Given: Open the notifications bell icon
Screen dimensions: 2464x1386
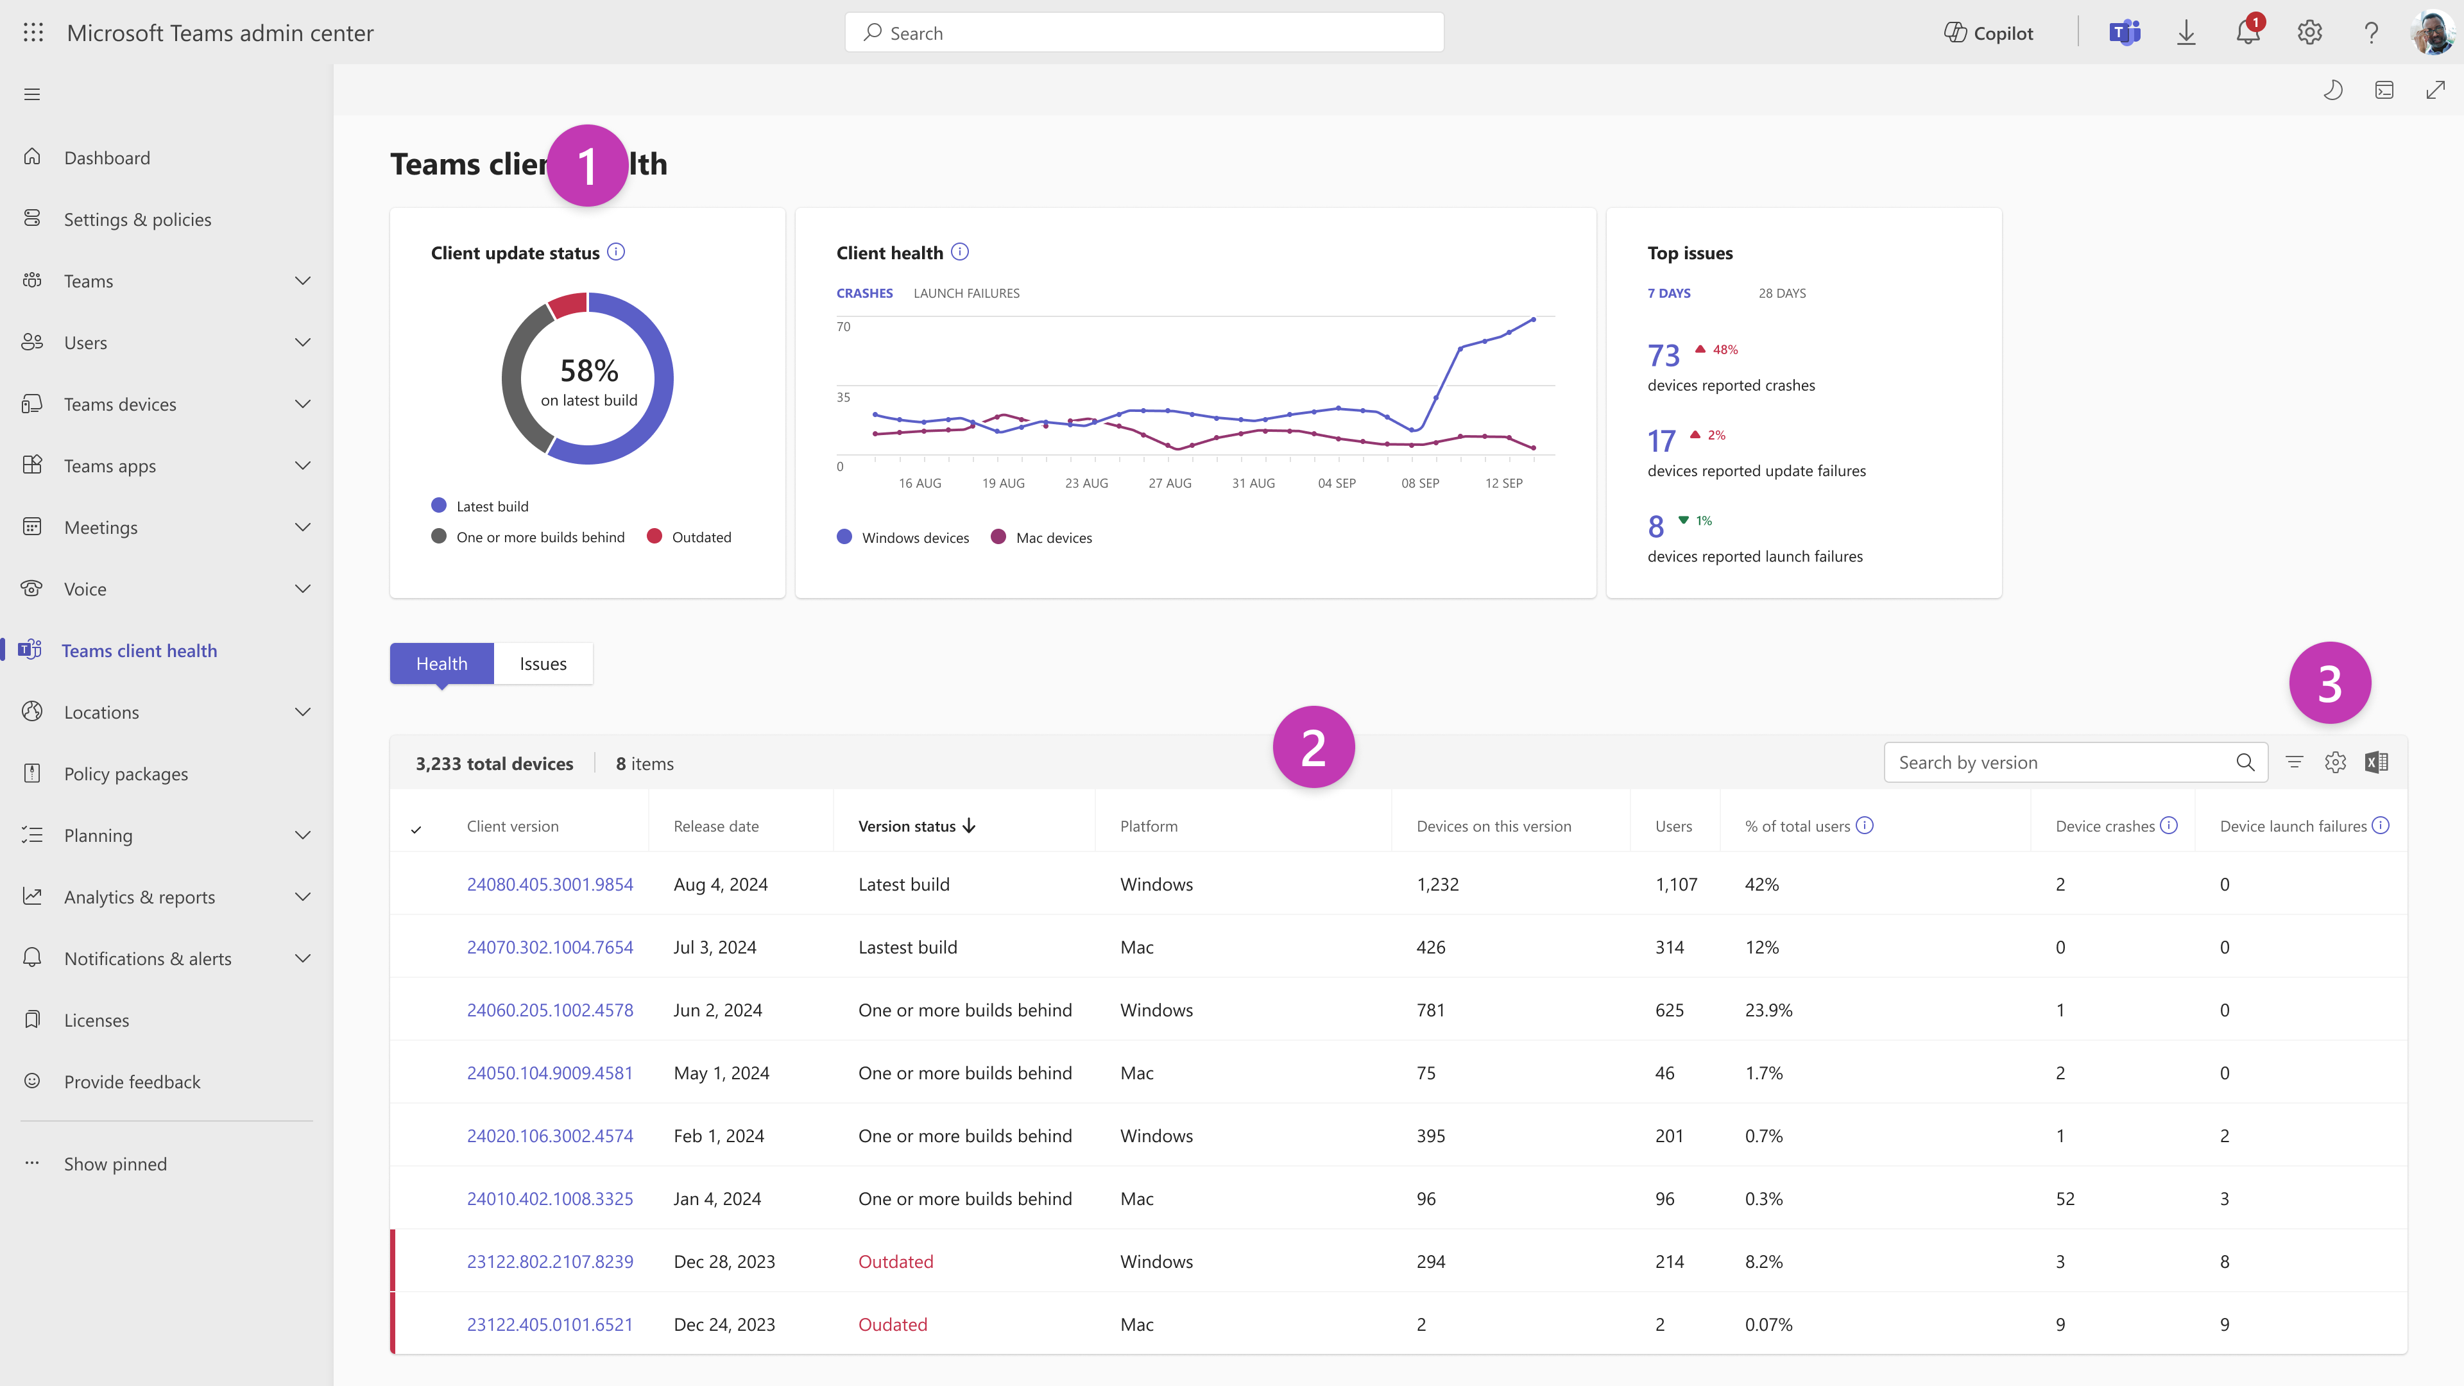Looking at the screenshot, I should 2248,33.
